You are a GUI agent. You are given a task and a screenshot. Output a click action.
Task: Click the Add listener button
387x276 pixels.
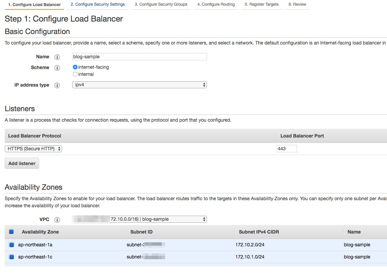pos(22,163)
